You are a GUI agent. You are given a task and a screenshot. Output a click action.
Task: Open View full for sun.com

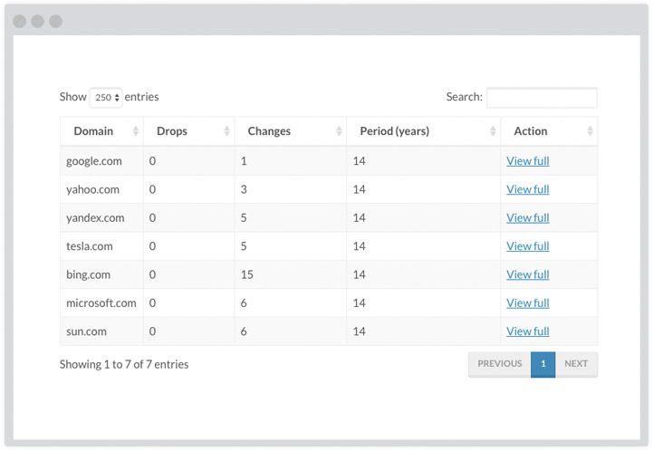coord(528,331)
